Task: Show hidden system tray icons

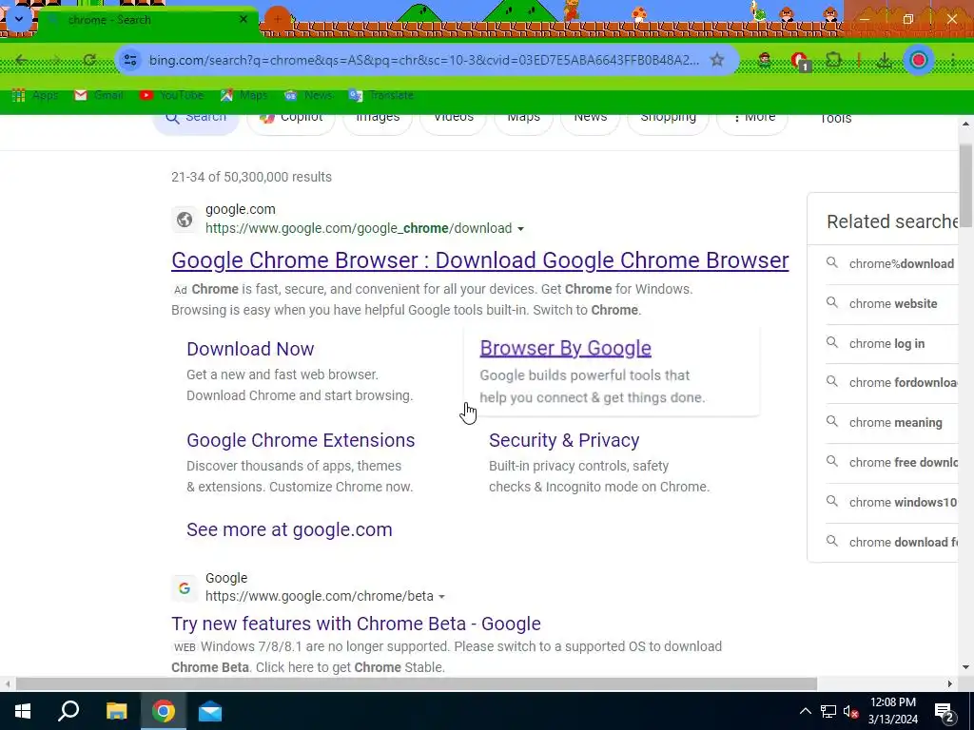Action: click(805, 711)
